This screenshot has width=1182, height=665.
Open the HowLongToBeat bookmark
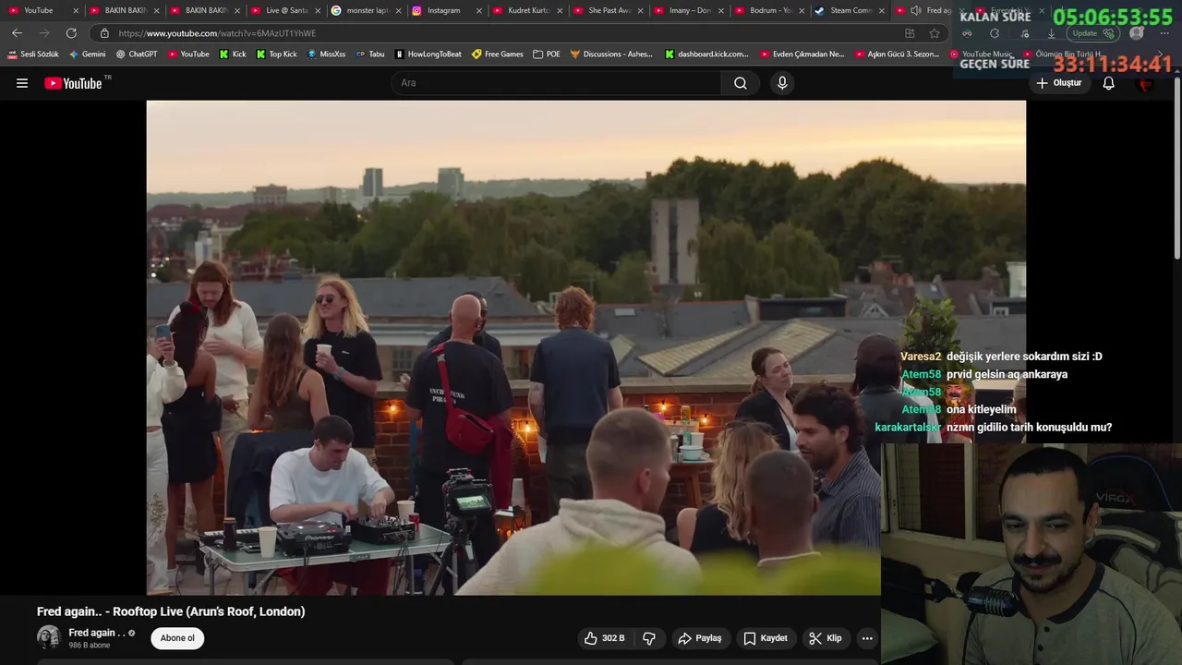(428, 54)
